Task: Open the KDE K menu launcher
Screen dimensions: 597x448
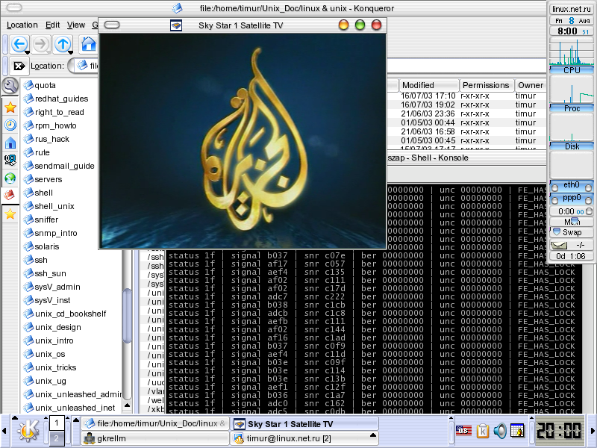Action: click(28, 431)
